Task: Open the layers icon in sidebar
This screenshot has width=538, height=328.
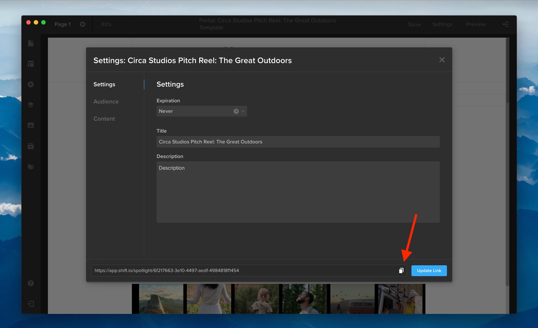Action: click(x=31, y=105)
